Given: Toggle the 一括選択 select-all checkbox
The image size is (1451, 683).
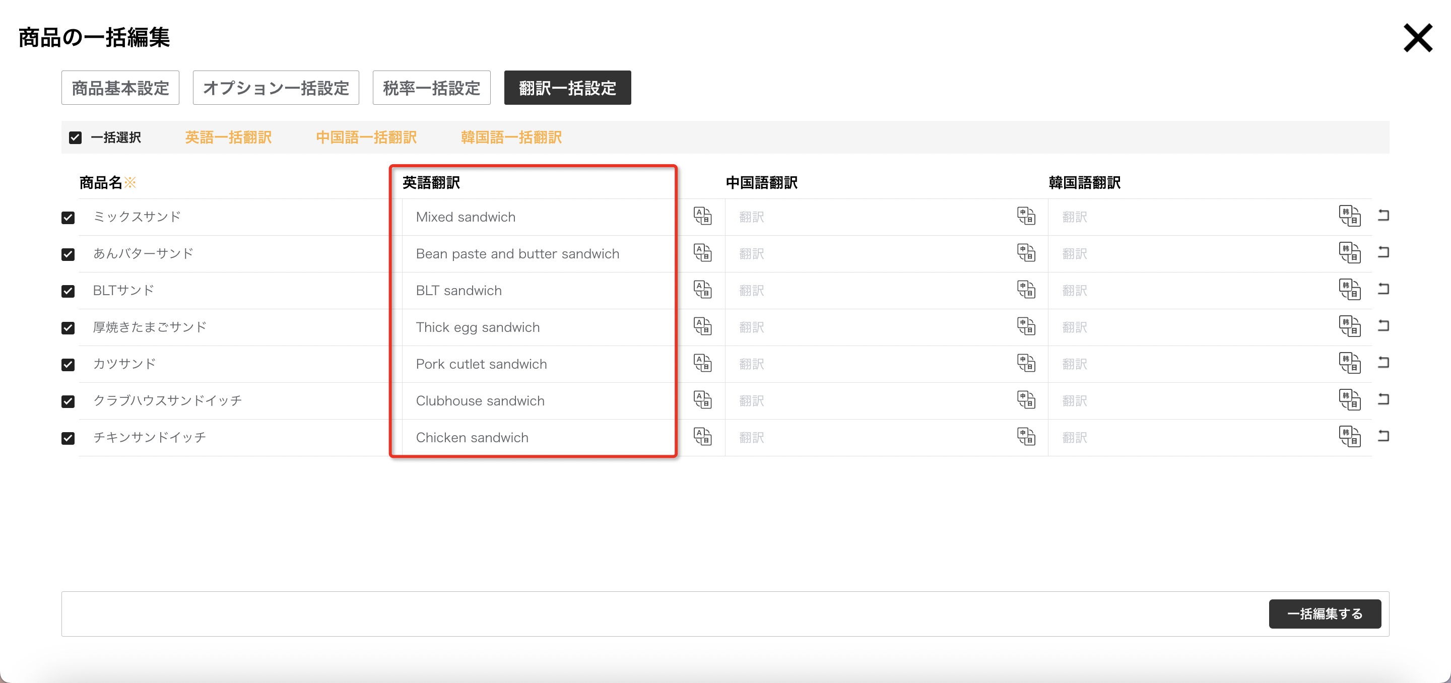Looking at the screenshot, I should pos(75,138).
